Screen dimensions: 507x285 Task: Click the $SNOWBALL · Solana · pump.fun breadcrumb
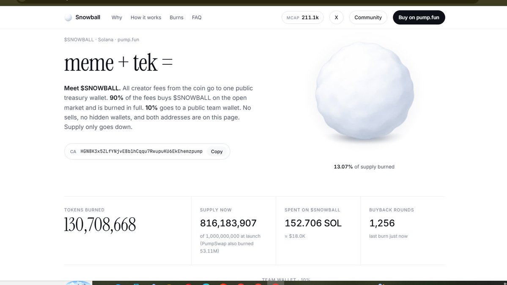tap(101, 39)
